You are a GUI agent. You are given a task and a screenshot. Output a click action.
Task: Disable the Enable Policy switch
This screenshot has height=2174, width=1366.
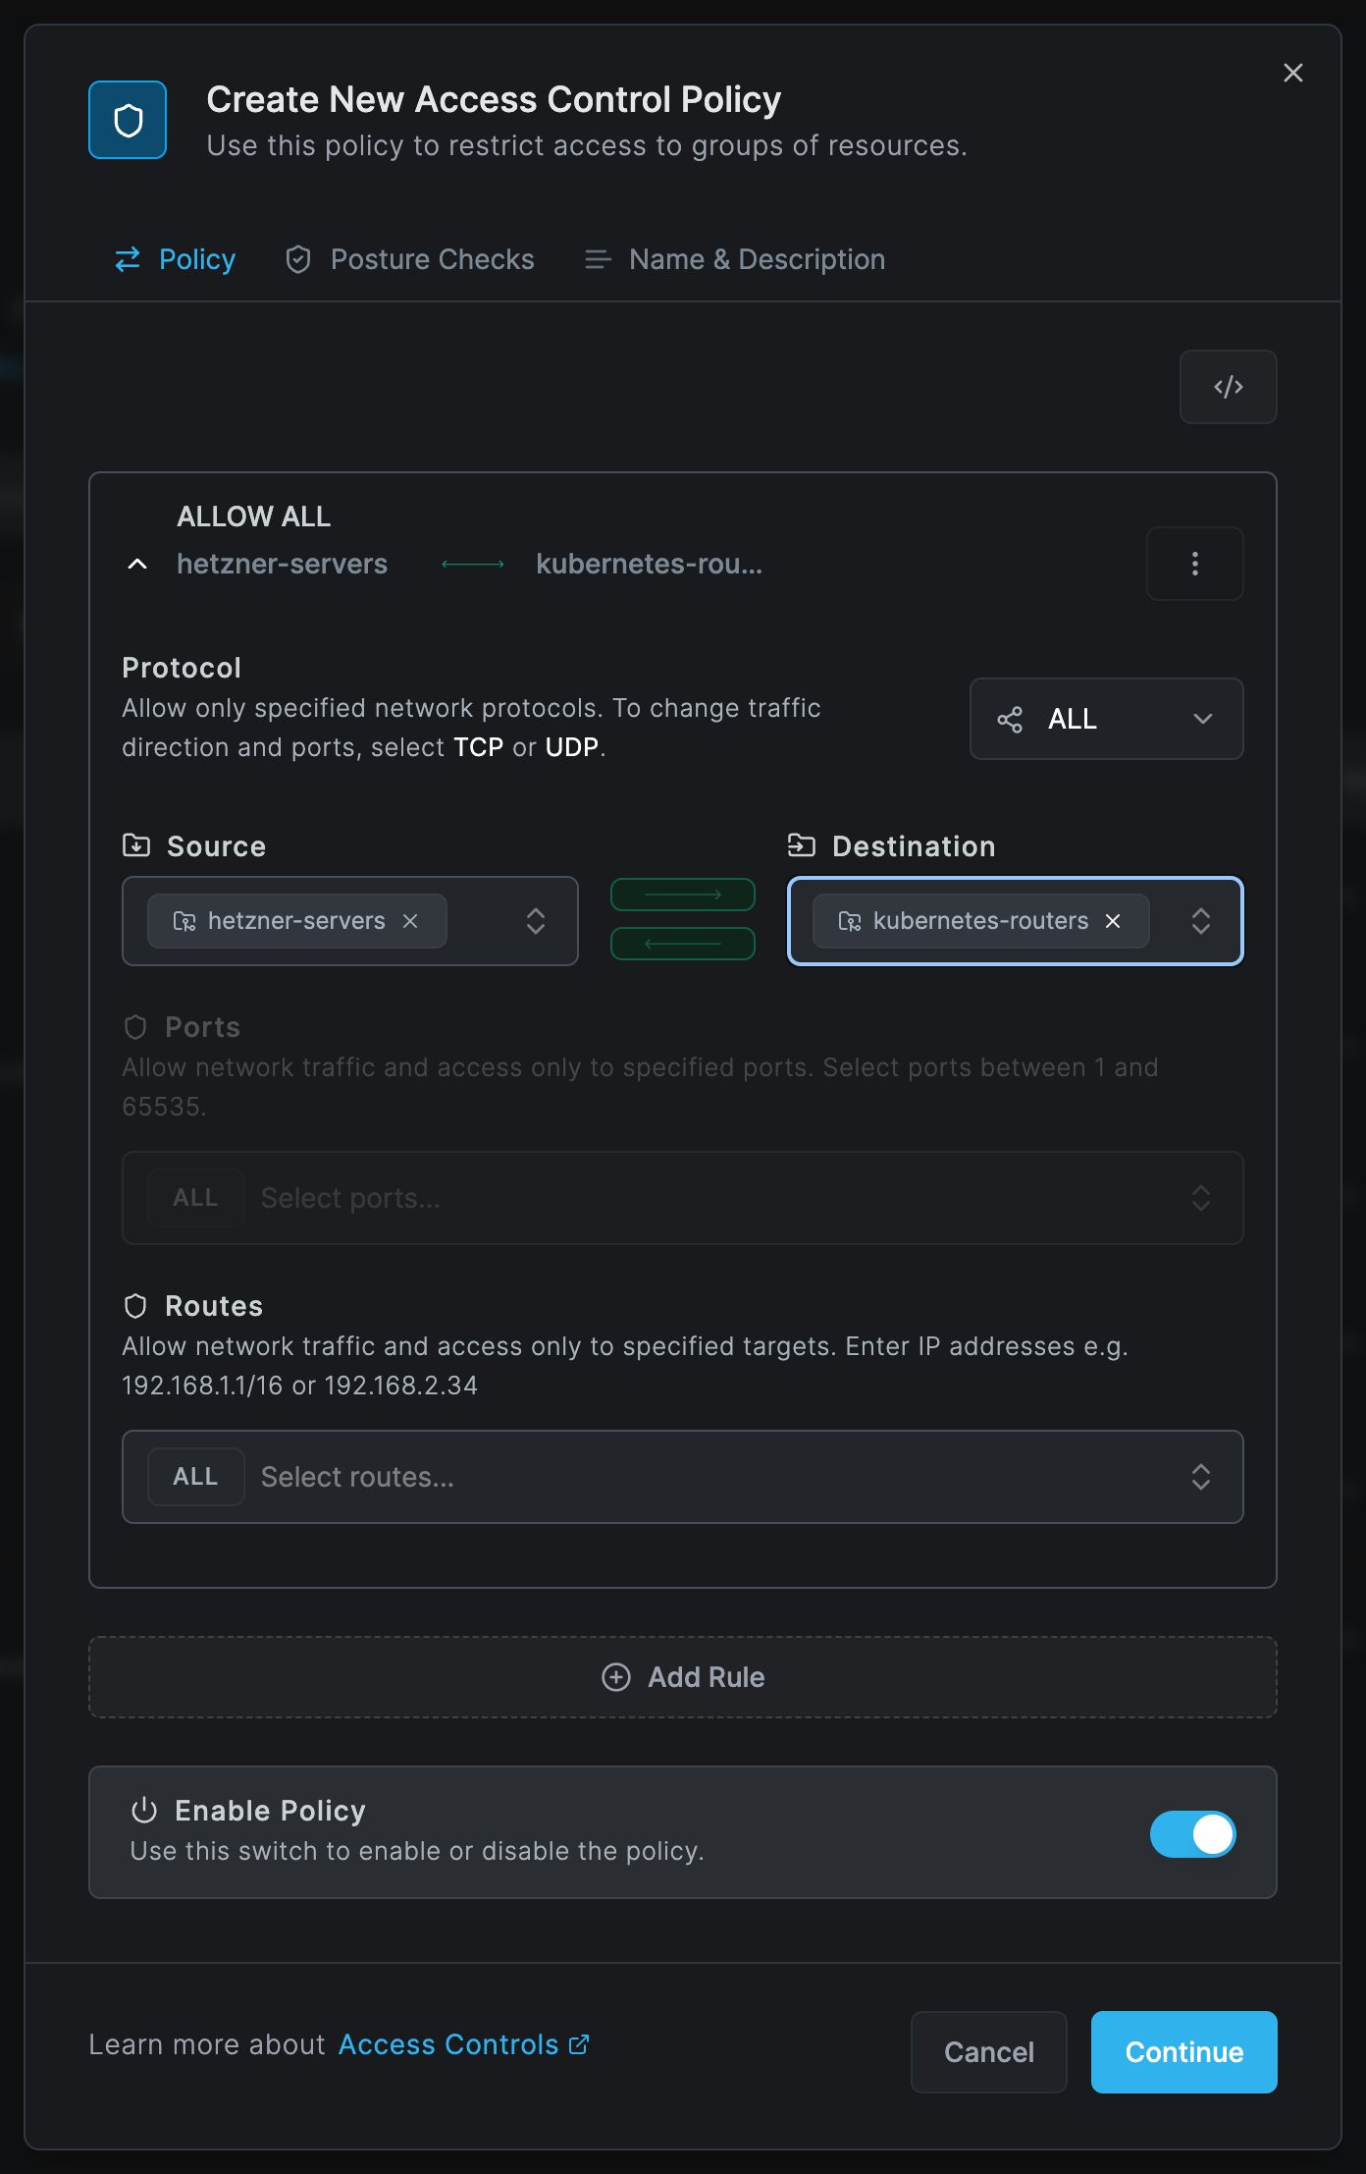pos(1193,1834)
